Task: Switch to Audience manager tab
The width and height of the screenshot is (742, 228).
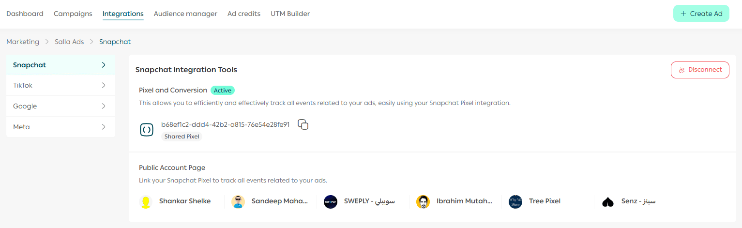Action: [185, 14]
